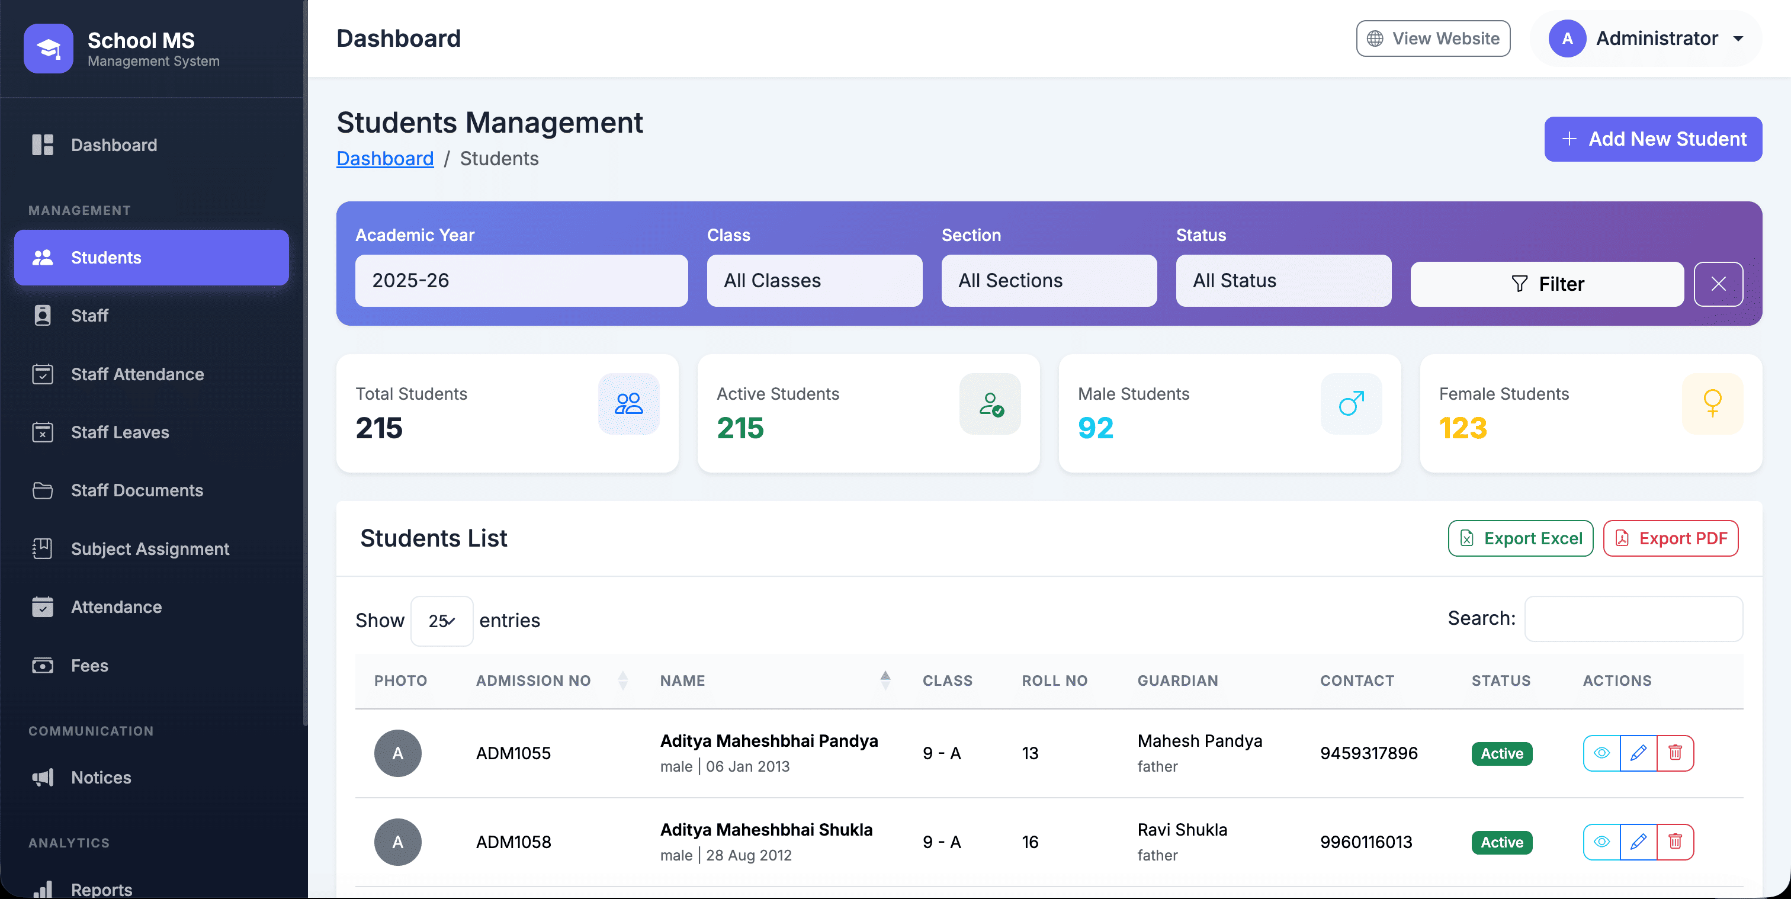The image size is (1791, 899).
Task: Open the Academic Year 2025-26 dropdown
Action: [521, 280]
